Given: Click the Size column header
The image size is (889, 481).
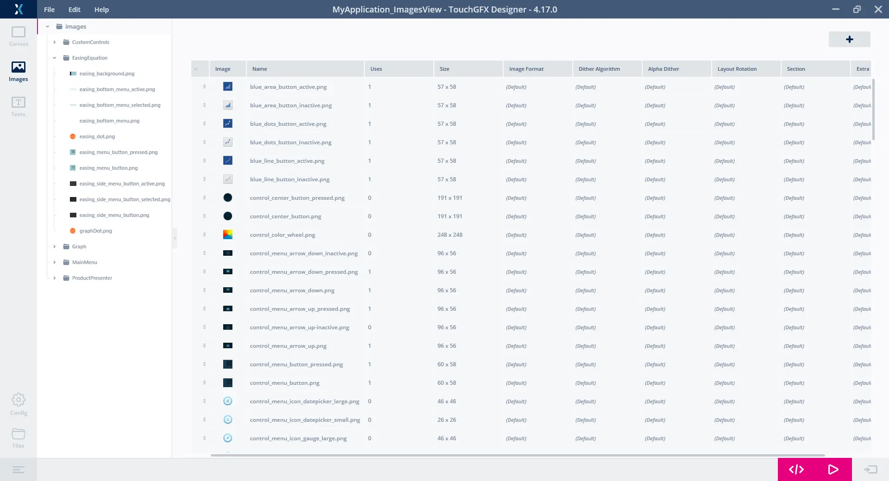Looking at the screenshot, I should [x=444, y=69].
